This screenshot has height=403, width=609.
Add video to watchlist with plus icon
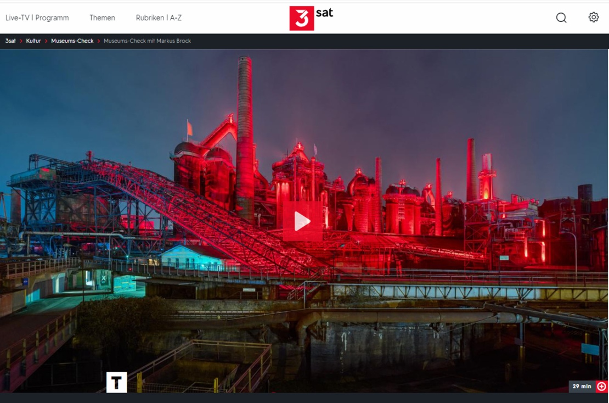[x=601, y=387]
